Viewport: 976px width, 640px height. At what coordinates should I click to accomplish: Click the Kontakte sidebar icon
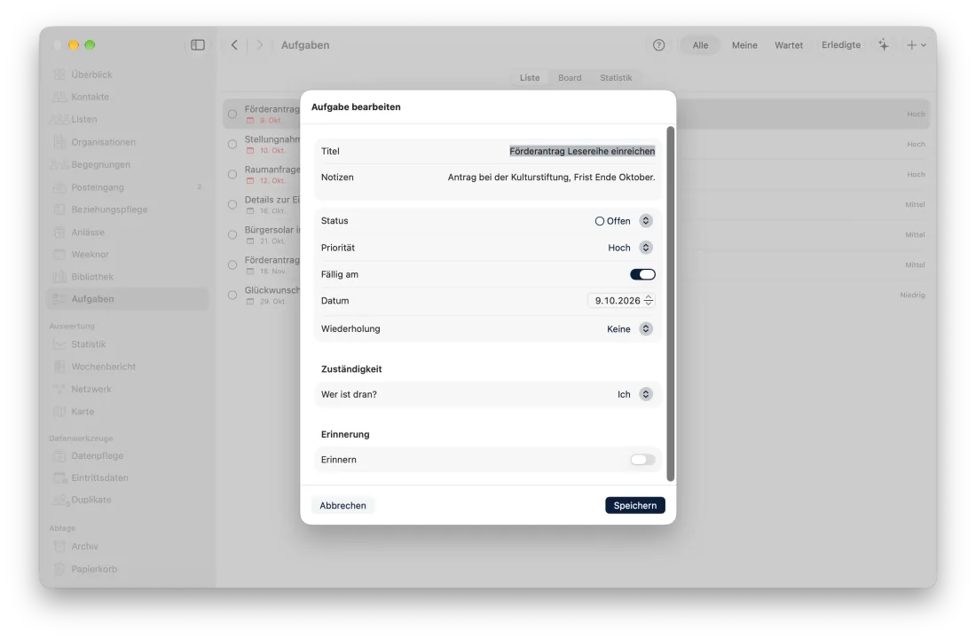59,97
